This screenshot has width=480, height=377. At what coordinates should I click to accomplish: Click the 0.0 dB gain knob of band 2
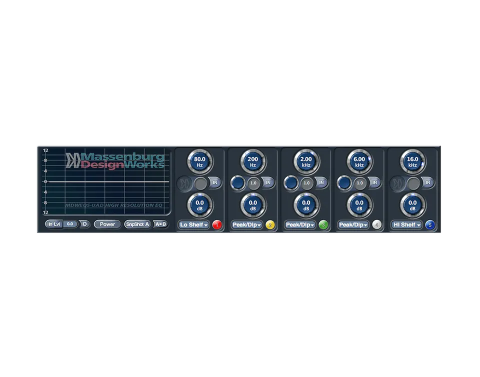tap(253, 205)
